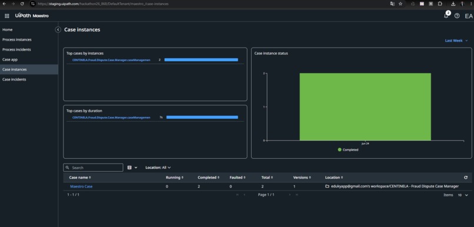Go to Home in the sidebar
Viewport: 474px width, 227px height.
[29, 29]
